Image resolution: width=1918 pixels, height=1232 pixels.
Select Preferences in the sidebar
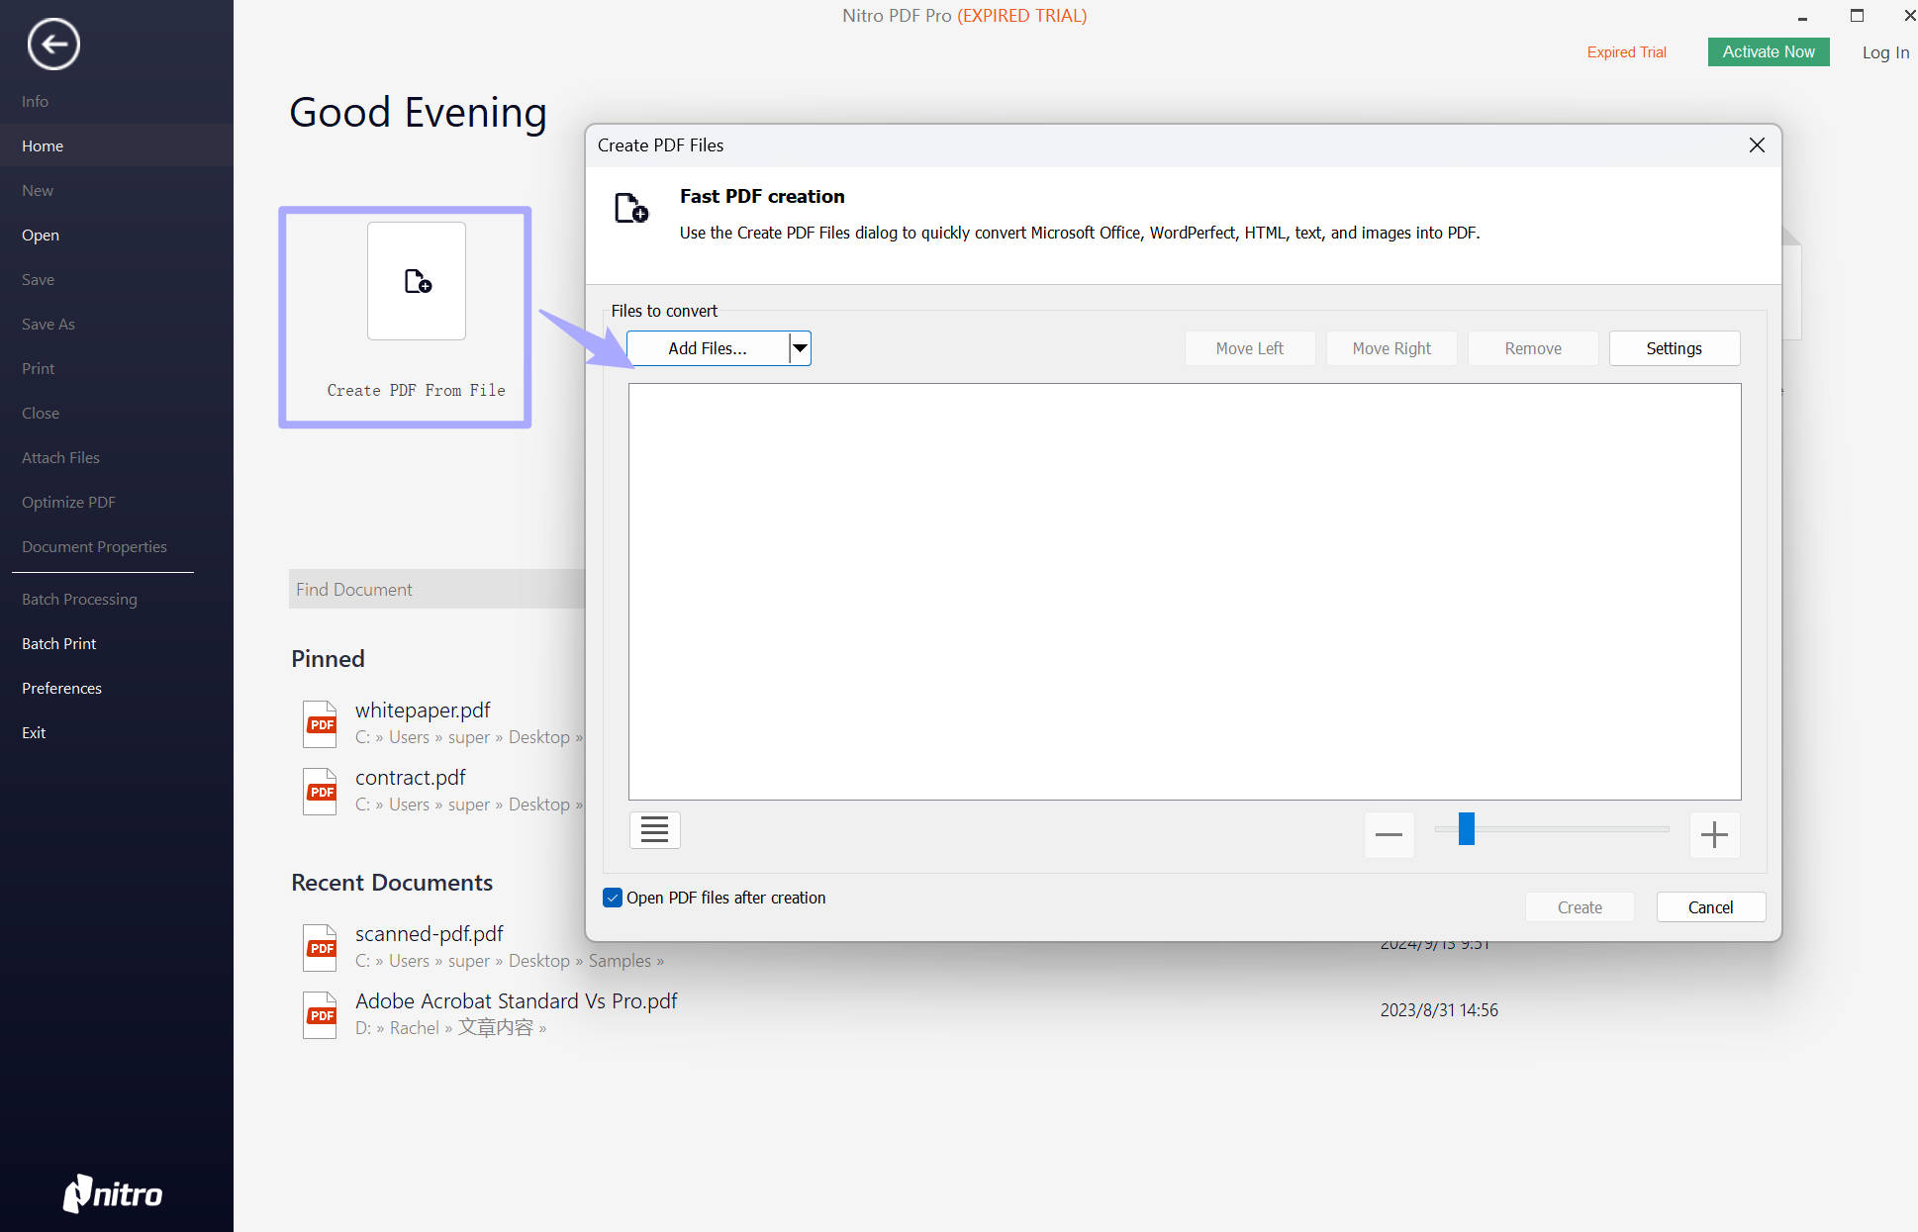61,688
